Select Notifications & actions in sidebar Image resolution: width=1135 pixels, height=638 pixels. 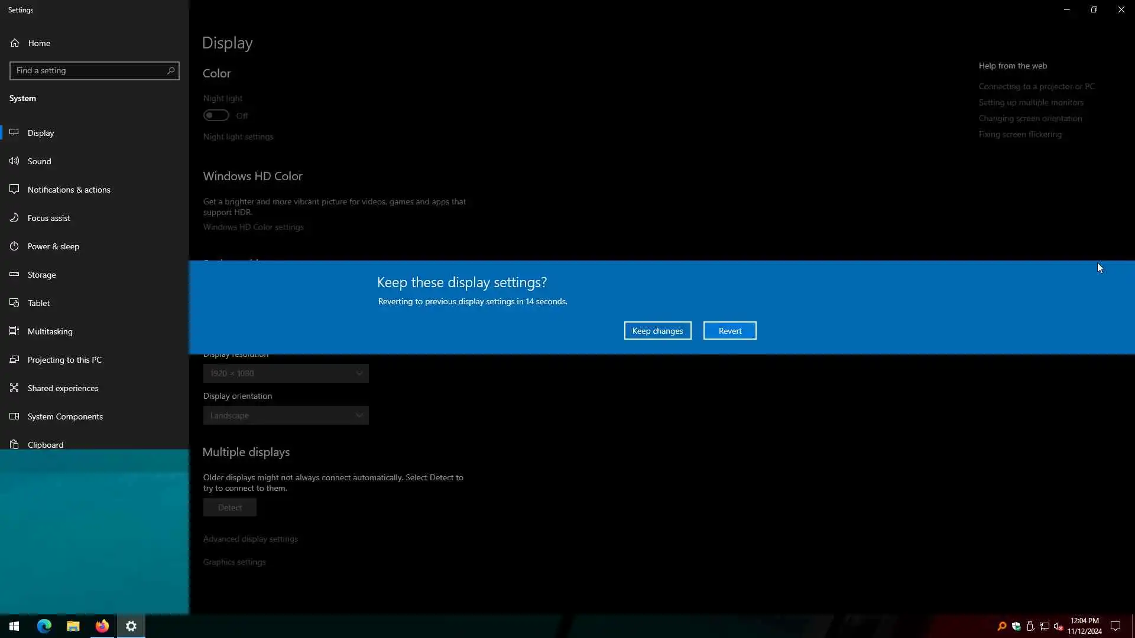[69, 190]
